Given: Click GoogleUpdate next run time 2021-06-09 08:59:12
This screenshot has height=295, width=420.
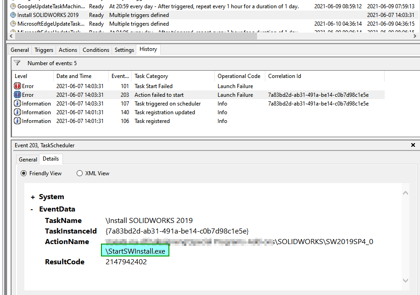Looking at the screenshot, I should coord(338,6).
